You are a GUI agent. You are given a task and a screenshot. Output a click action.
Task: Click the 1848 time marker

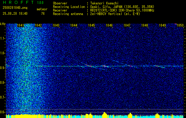(145, 25)
